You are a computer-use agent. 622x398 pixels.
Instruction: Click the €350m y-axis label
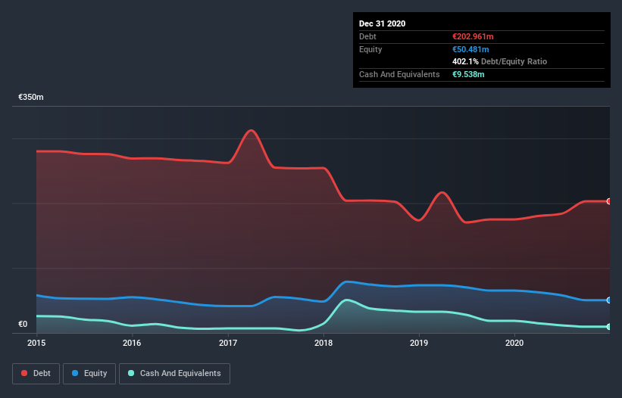[31, 97]
